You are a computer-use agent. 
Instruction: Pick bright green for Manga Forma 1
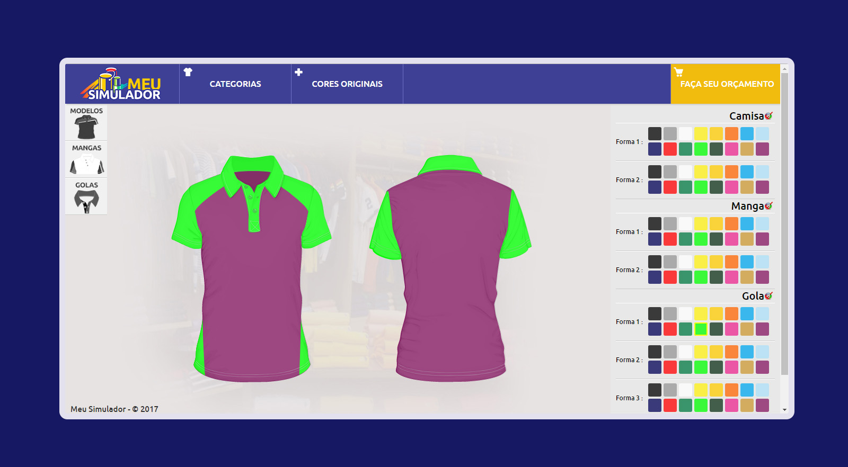[701, 239]
